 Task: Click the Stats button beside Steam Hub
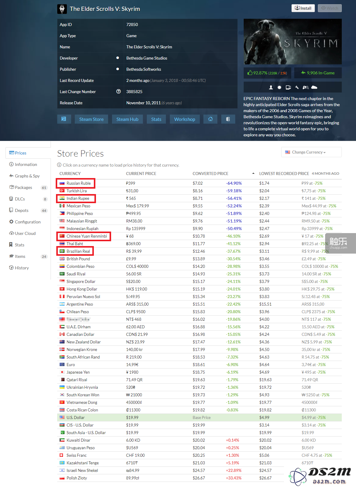(x=156, y=119)
